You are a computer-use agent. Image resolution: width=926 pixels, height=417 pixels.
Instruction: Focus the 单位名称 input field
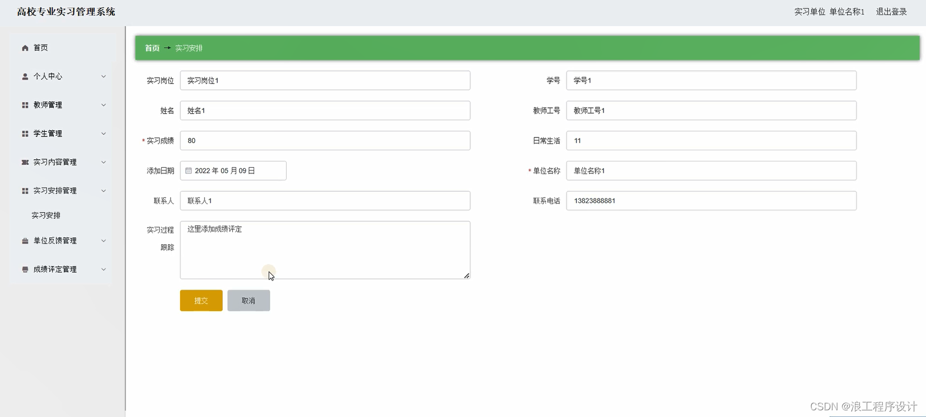click(x=711, y=170)
